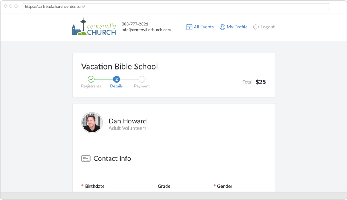
Task: Click the Logout link text
Action: (x=267, y=27)
